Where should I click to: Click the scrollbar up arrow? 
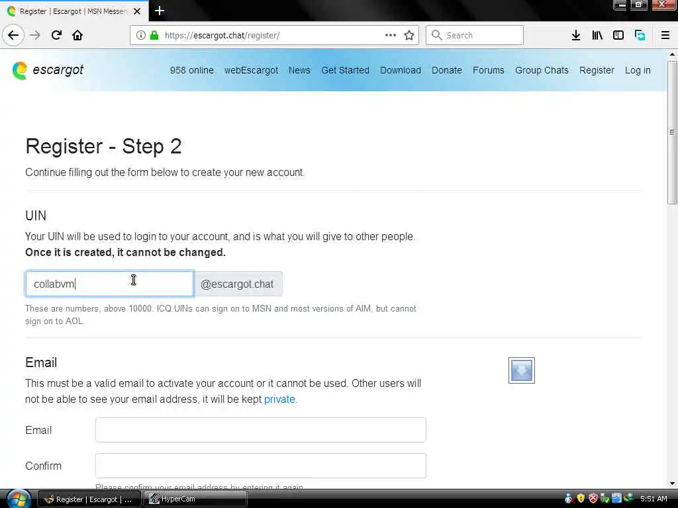pyautogui.click(x=672, y=55)
